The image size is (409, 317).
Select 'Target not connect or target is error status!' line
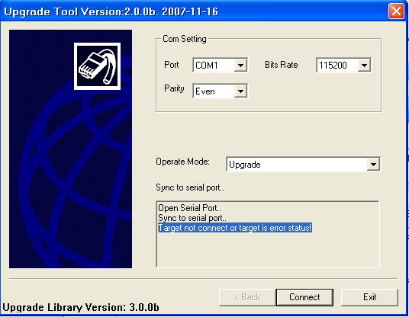coord(235,228)
